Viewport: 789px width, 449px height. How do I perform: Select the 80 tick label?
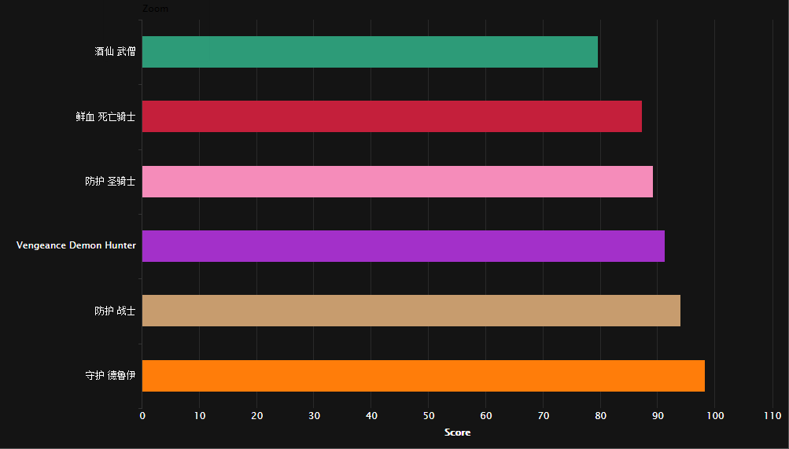click(600, 416)
